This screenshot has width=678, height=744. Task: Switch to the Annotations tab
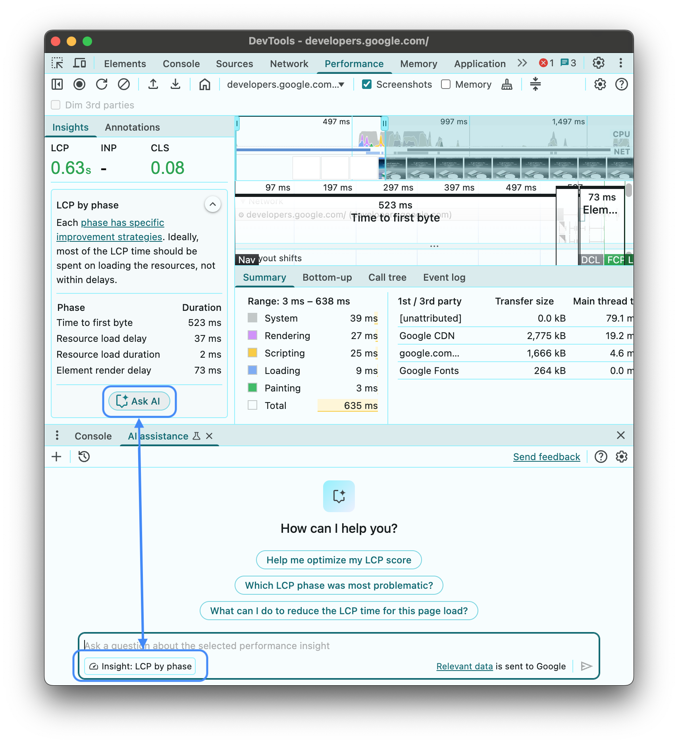click(x=132, y=127)
